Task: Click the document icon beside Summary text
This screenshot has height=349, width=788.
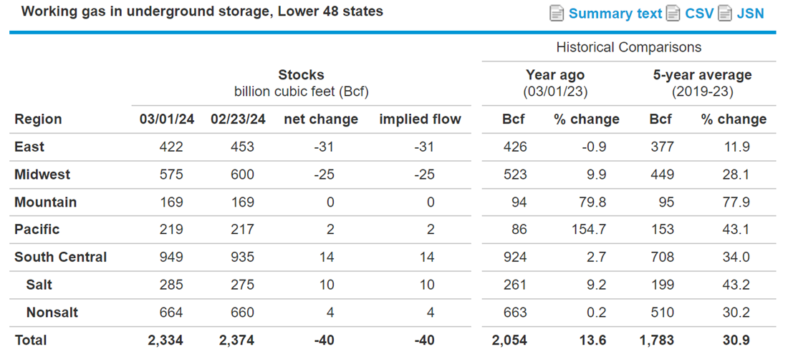Action: (x=557, y=14)
